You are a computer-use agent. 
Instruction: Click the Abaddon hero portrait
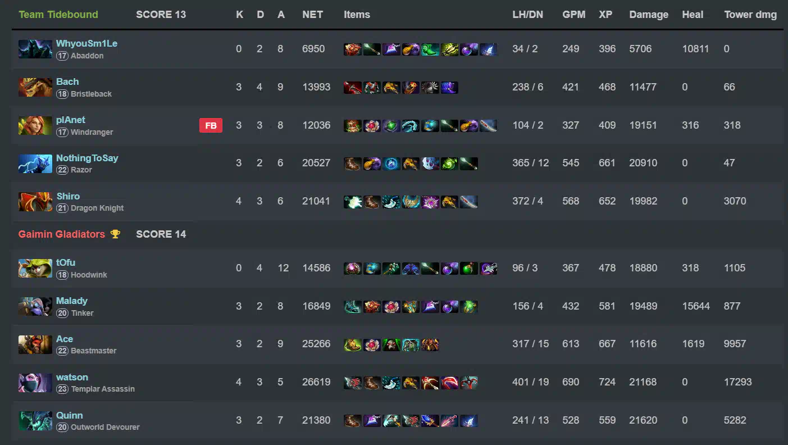click(x=35, y=49)
